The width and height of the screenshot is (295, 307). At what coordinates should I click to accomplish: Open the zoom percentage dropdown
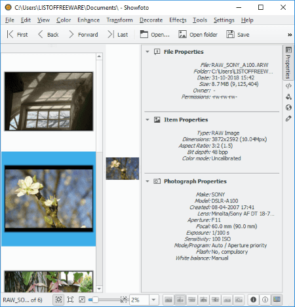[153, 300]
